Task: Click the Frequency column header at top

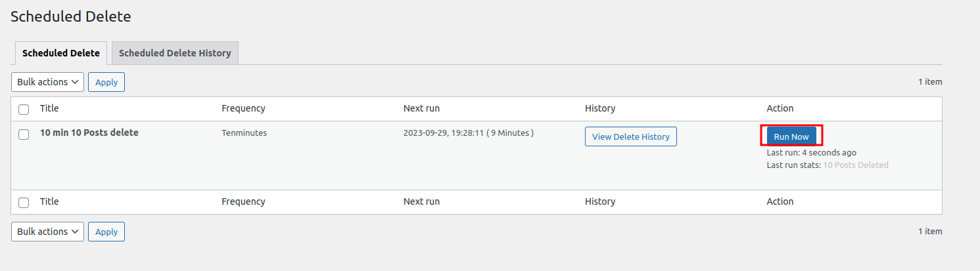Action: [x=243, y=108]
